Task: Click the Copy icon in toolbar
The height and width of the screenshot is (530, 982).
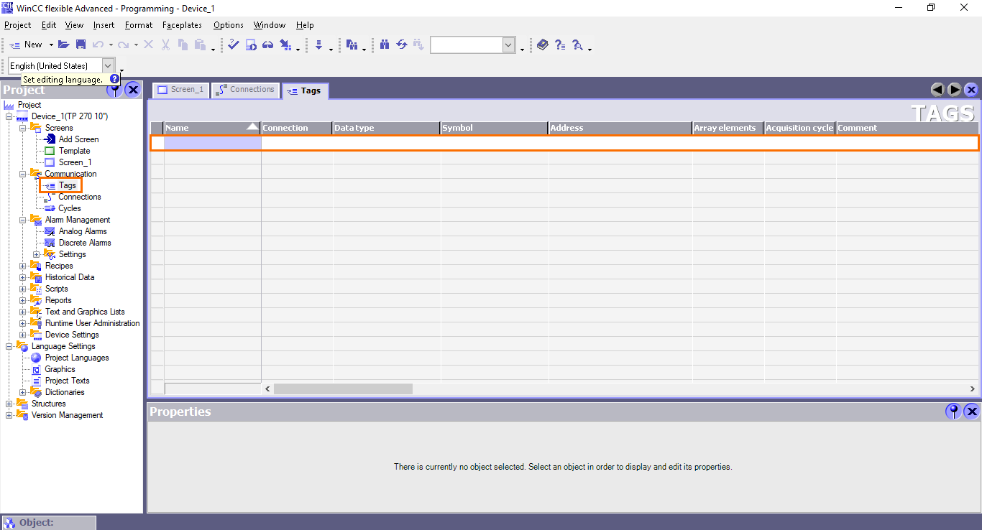Action: (183, 45)
